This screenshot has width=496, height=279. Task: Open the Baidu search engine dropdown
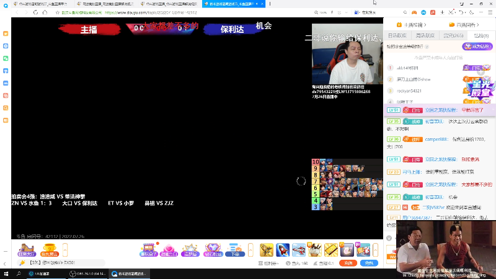[x=357, y=12]
